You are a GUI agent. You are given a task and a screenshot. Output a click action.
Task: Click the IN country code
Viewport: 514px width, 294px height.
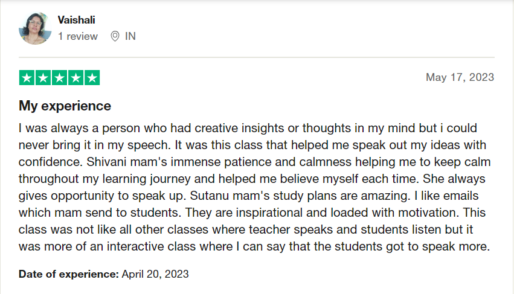(x=130, y=36)
